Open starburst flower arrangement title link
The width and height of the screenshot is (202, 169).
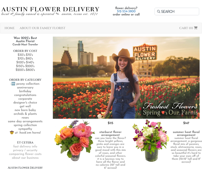click(x=110, y=133)
